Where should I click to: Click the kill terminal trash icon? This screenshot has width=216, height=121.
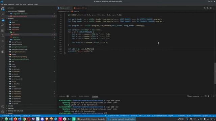click(209, 96)
